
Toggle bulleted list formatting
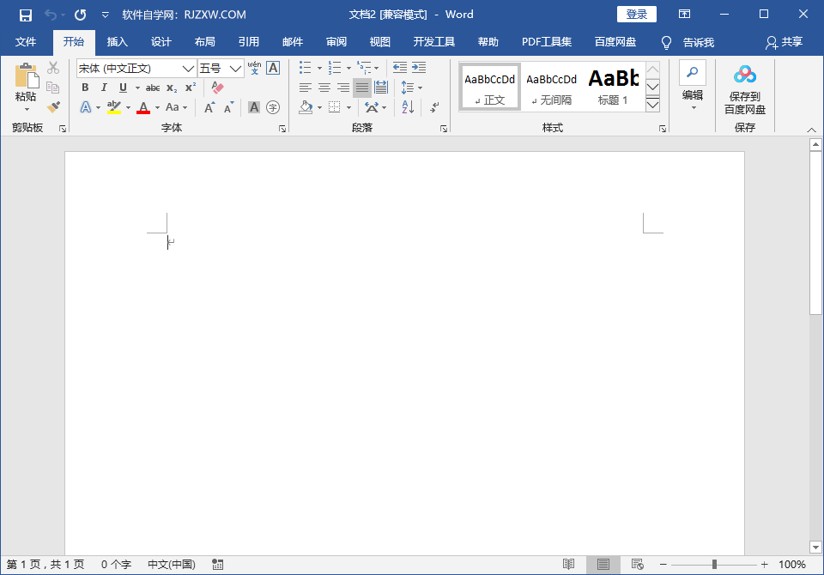[304, 67]
